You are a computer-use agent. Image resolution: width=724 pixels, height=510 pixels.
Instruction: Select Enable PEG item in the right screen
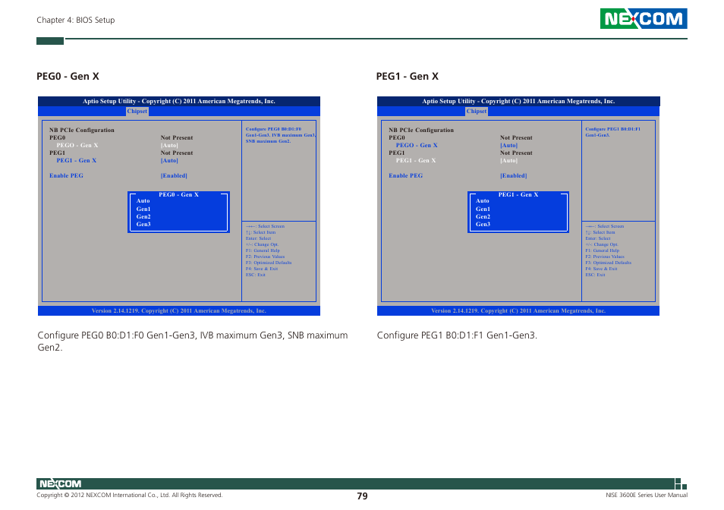pyautogui.click(x=406, y=176)
